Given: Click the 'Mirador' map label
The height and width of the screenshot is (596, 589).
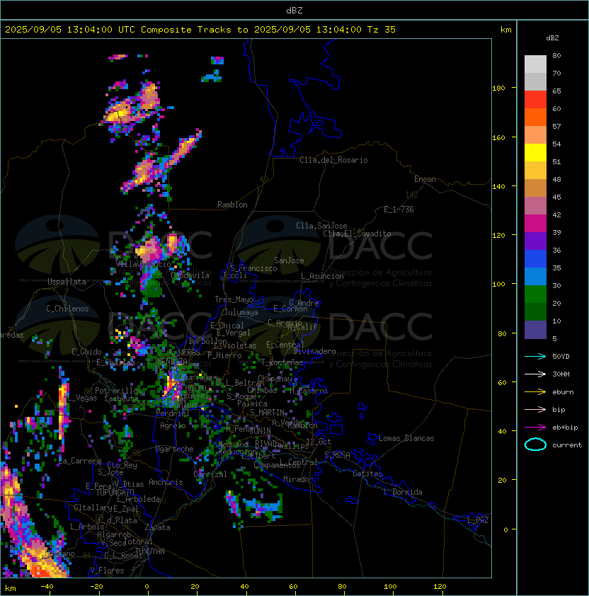Looking at the screenshot, I should [299, 479].
